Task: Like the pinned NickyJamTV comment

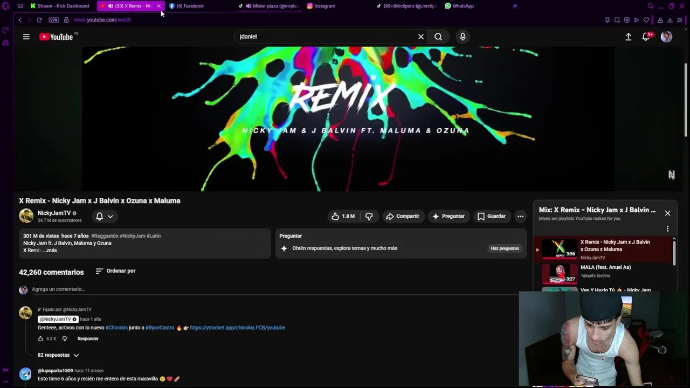Action: pos(40,338)
